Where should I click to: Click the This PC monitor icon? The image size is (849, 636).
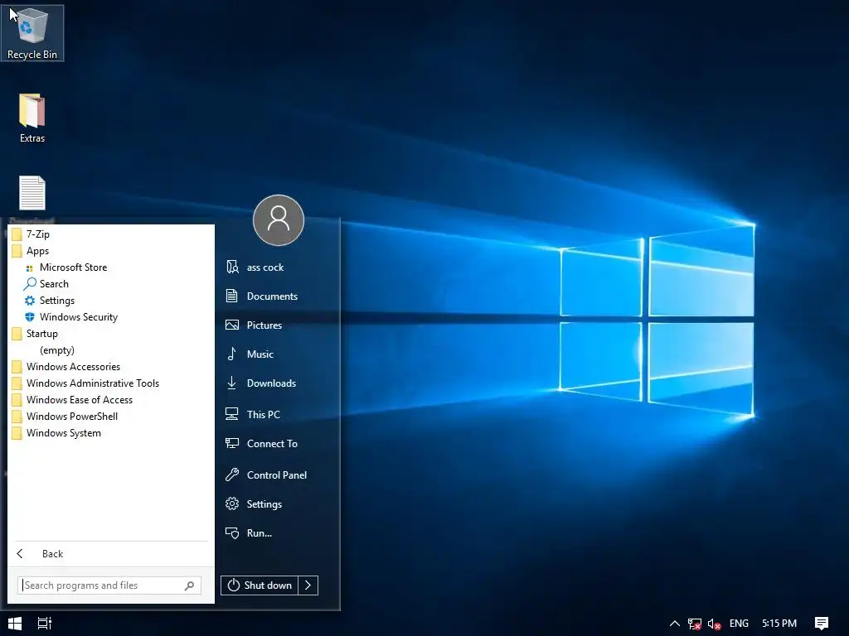coord(232,414)
